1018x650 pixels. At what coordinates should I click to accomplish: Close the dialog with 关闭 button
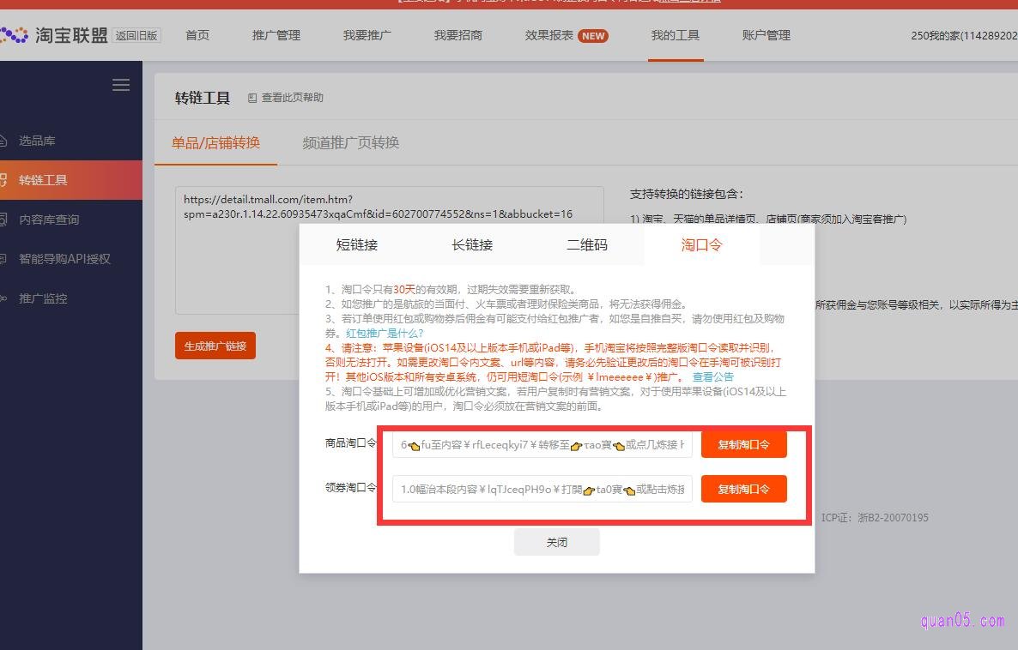click(x=557, y=542)
